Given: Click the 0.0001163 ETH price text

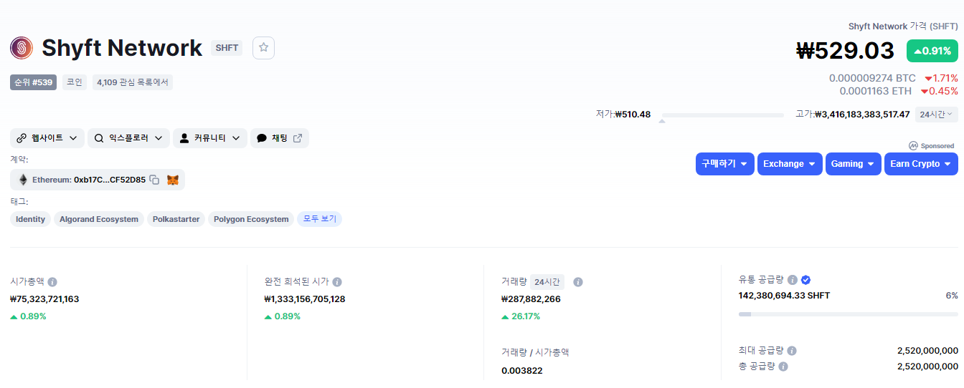Looking at the screenshot, I should (876, 91).
